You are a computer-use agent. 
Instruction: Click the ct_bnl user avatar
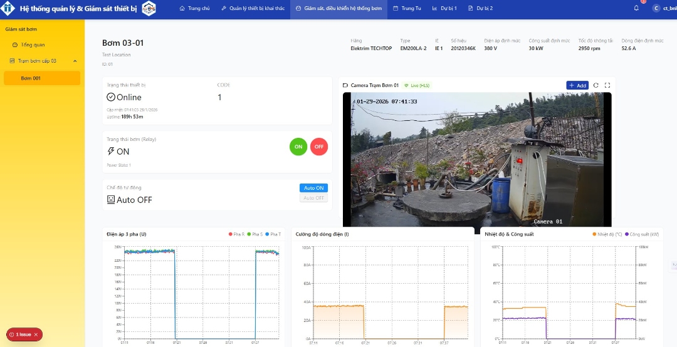[x=656, y=8]
